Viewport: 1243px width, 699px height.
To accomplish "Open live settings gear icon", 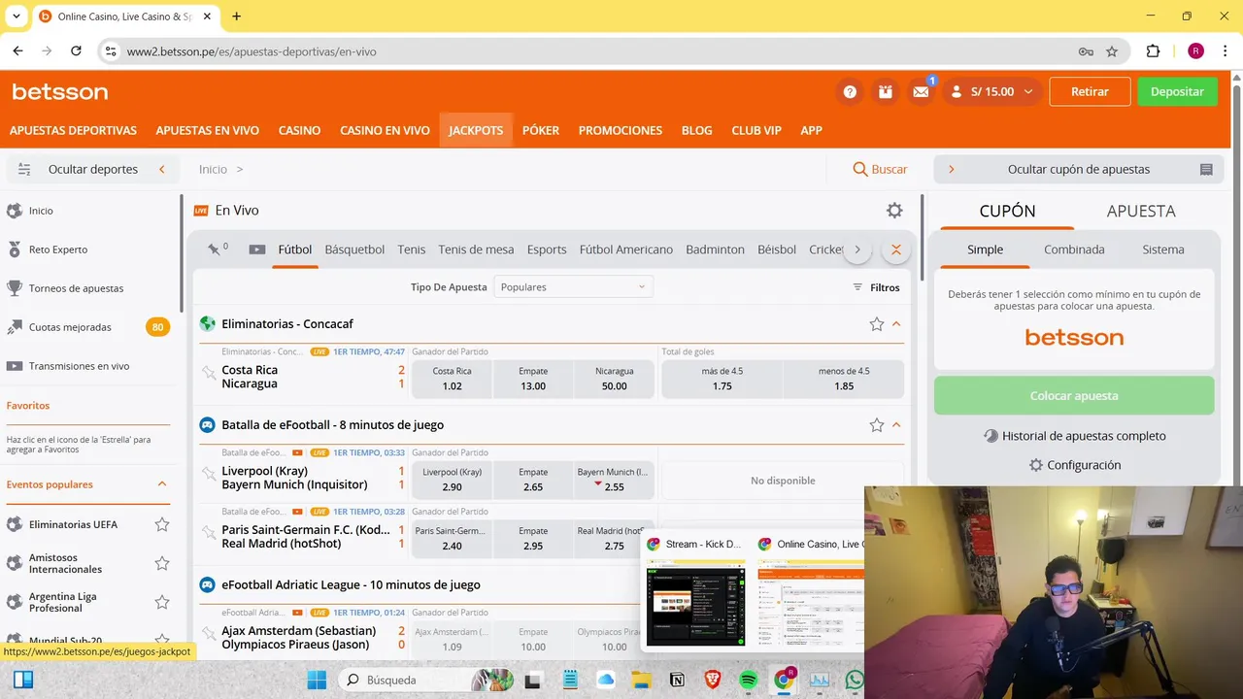I will 894,211.
